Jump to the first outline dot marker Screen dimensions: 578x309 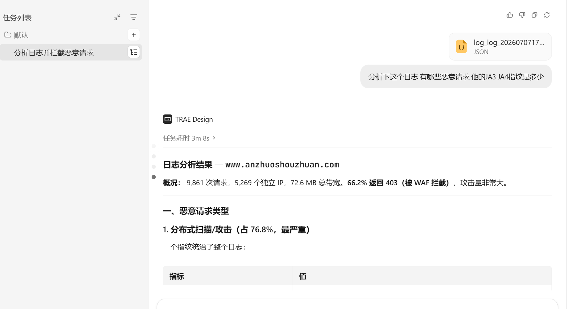tap(154, 146)
